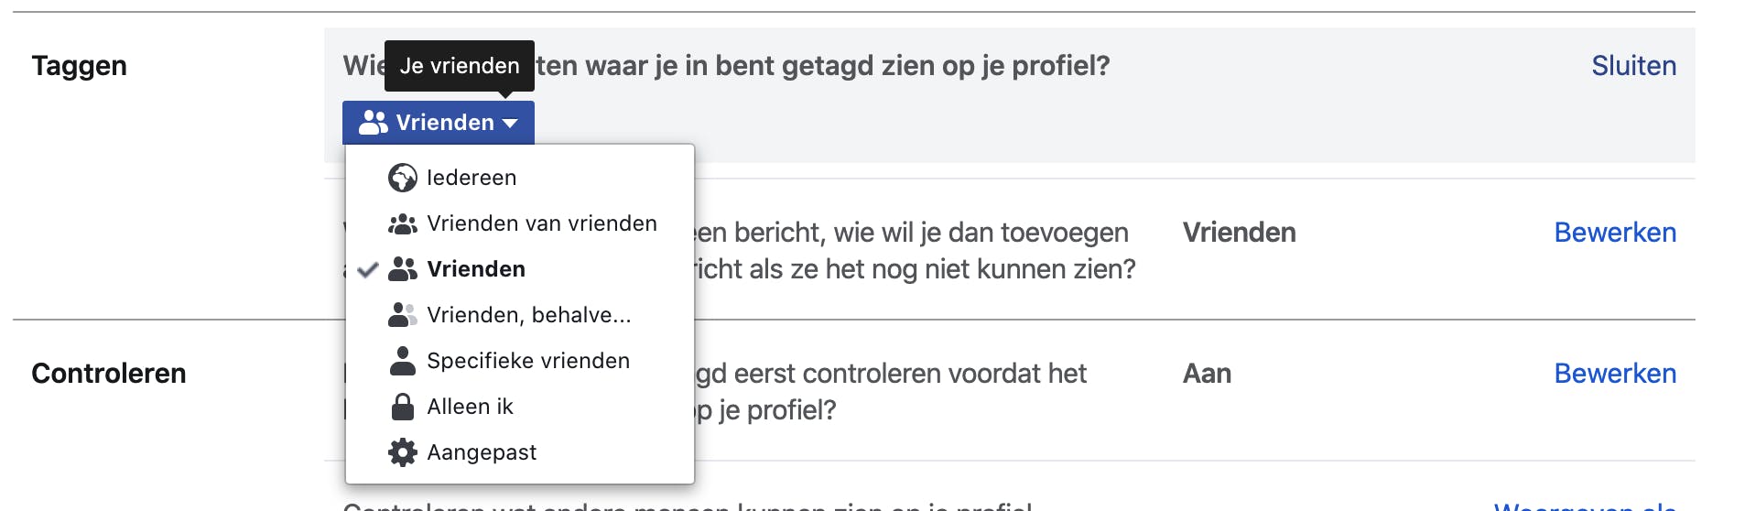This screenshot has width=1745, height=511.
Task: Click Bewerken next to Vrienden setting
Action: [x=1615, y=233]
